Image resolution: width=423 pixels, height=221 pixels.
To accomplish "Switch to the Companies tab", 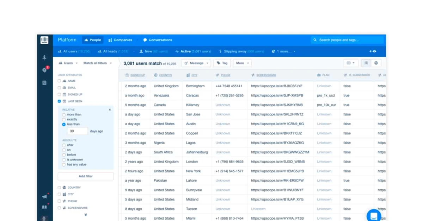I will [120, 40].
